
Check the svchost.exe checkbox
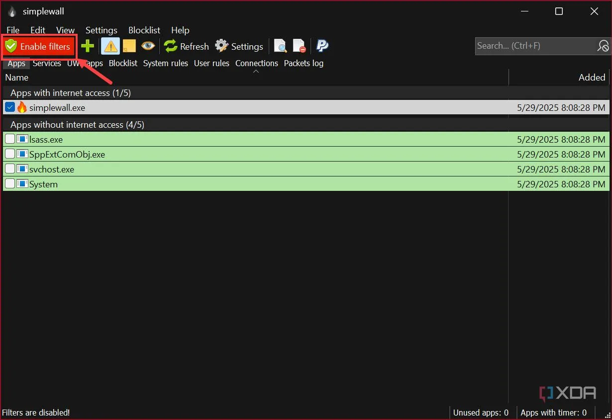click(x=10, y=169)
